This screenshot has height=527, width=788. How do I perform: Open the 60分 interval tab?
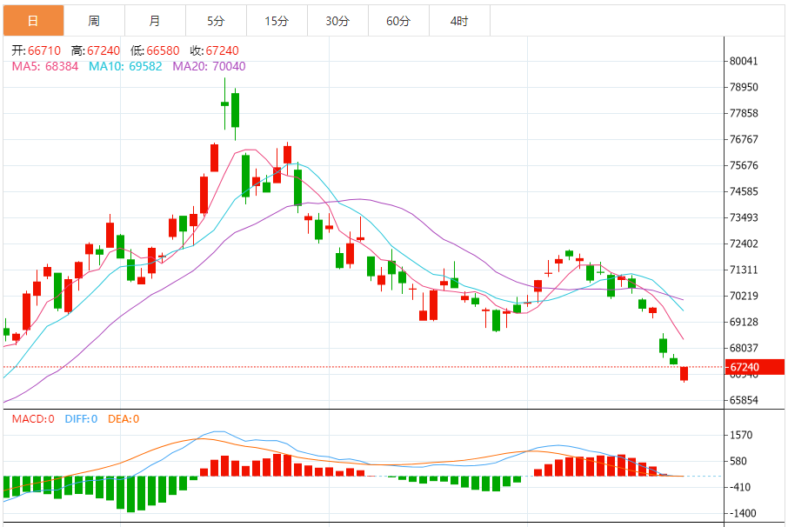398,21
